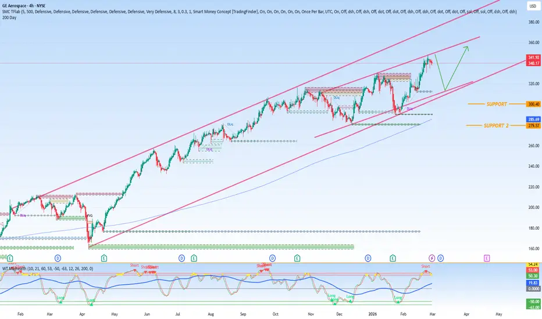Image resolution: width=542 pixels, height=319 pixels.
Task: Click the orange 300.40 support price label
Action: click(533, 104)
